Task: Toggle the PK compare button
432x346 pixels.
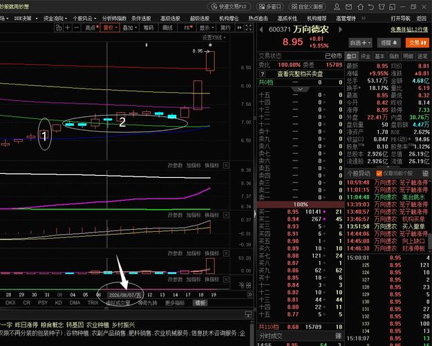Action: [188, 28]
